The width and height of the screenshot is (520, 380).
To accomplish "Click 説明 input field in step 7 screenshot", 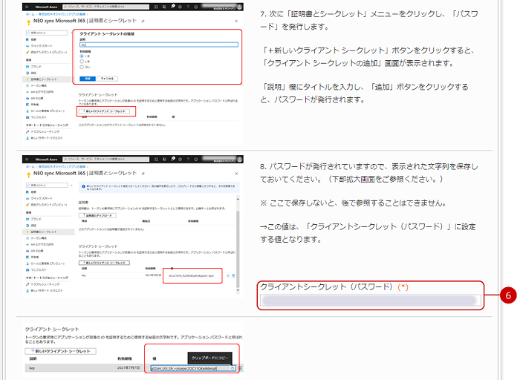I will click(159, 45).
